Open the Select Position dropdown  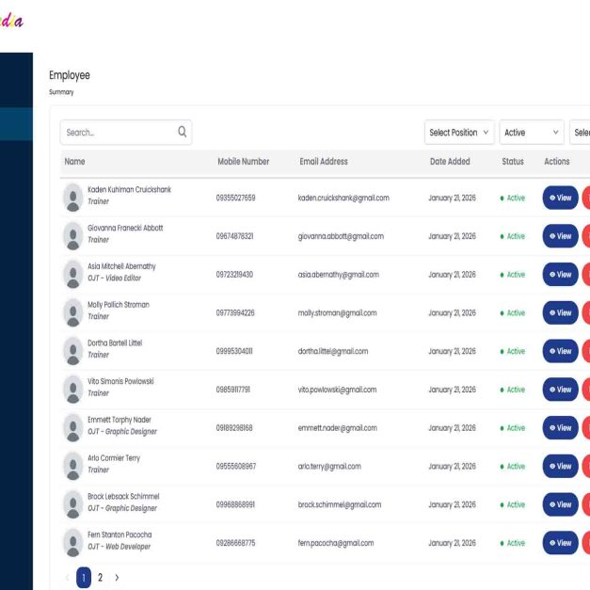459,132
